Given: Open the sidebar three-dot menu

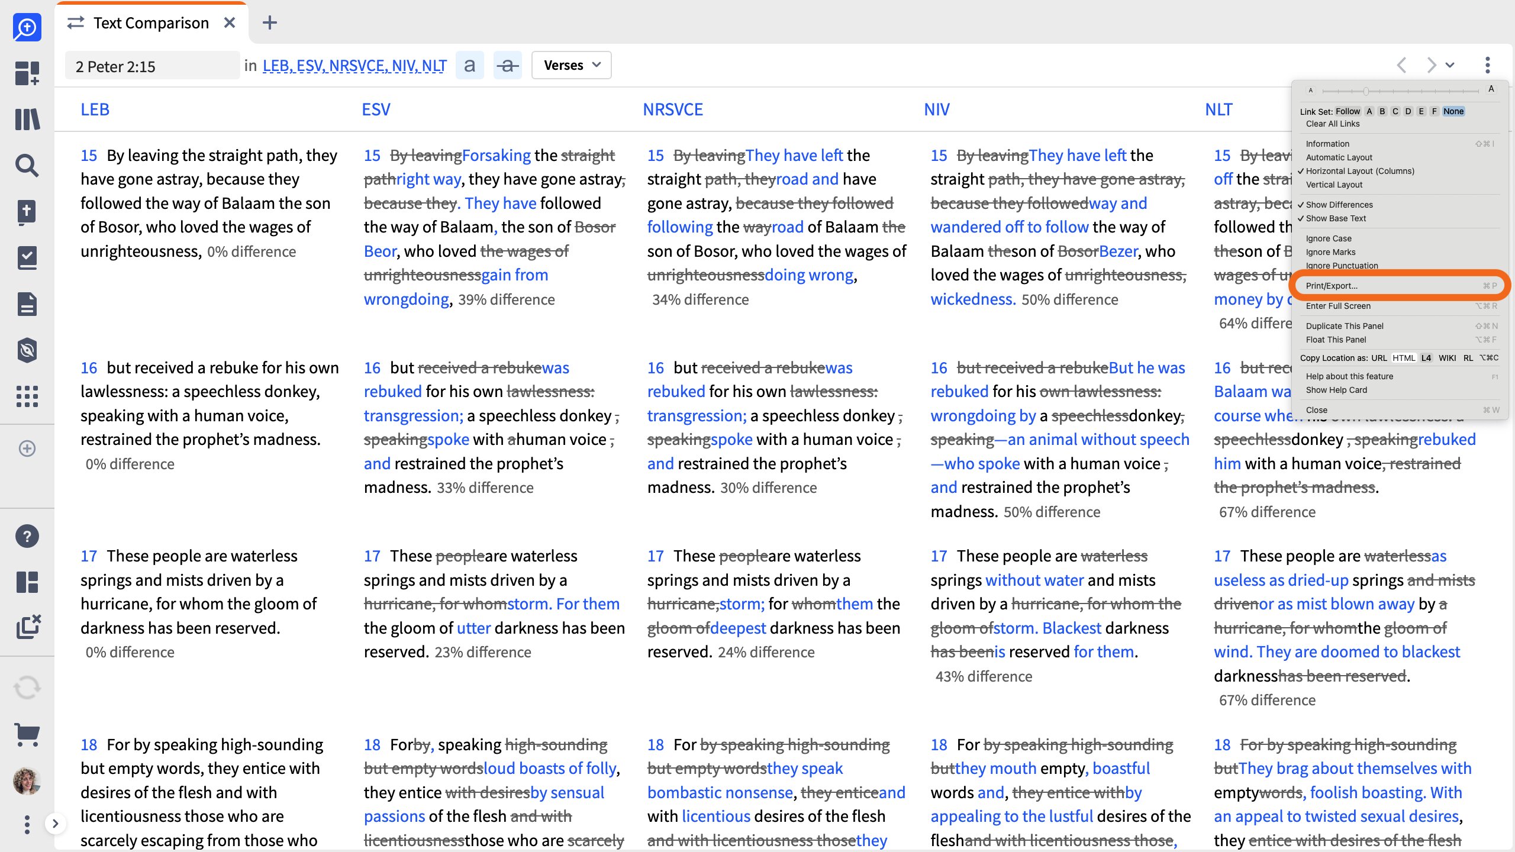Looking at the screenshot, I should 27,824.
